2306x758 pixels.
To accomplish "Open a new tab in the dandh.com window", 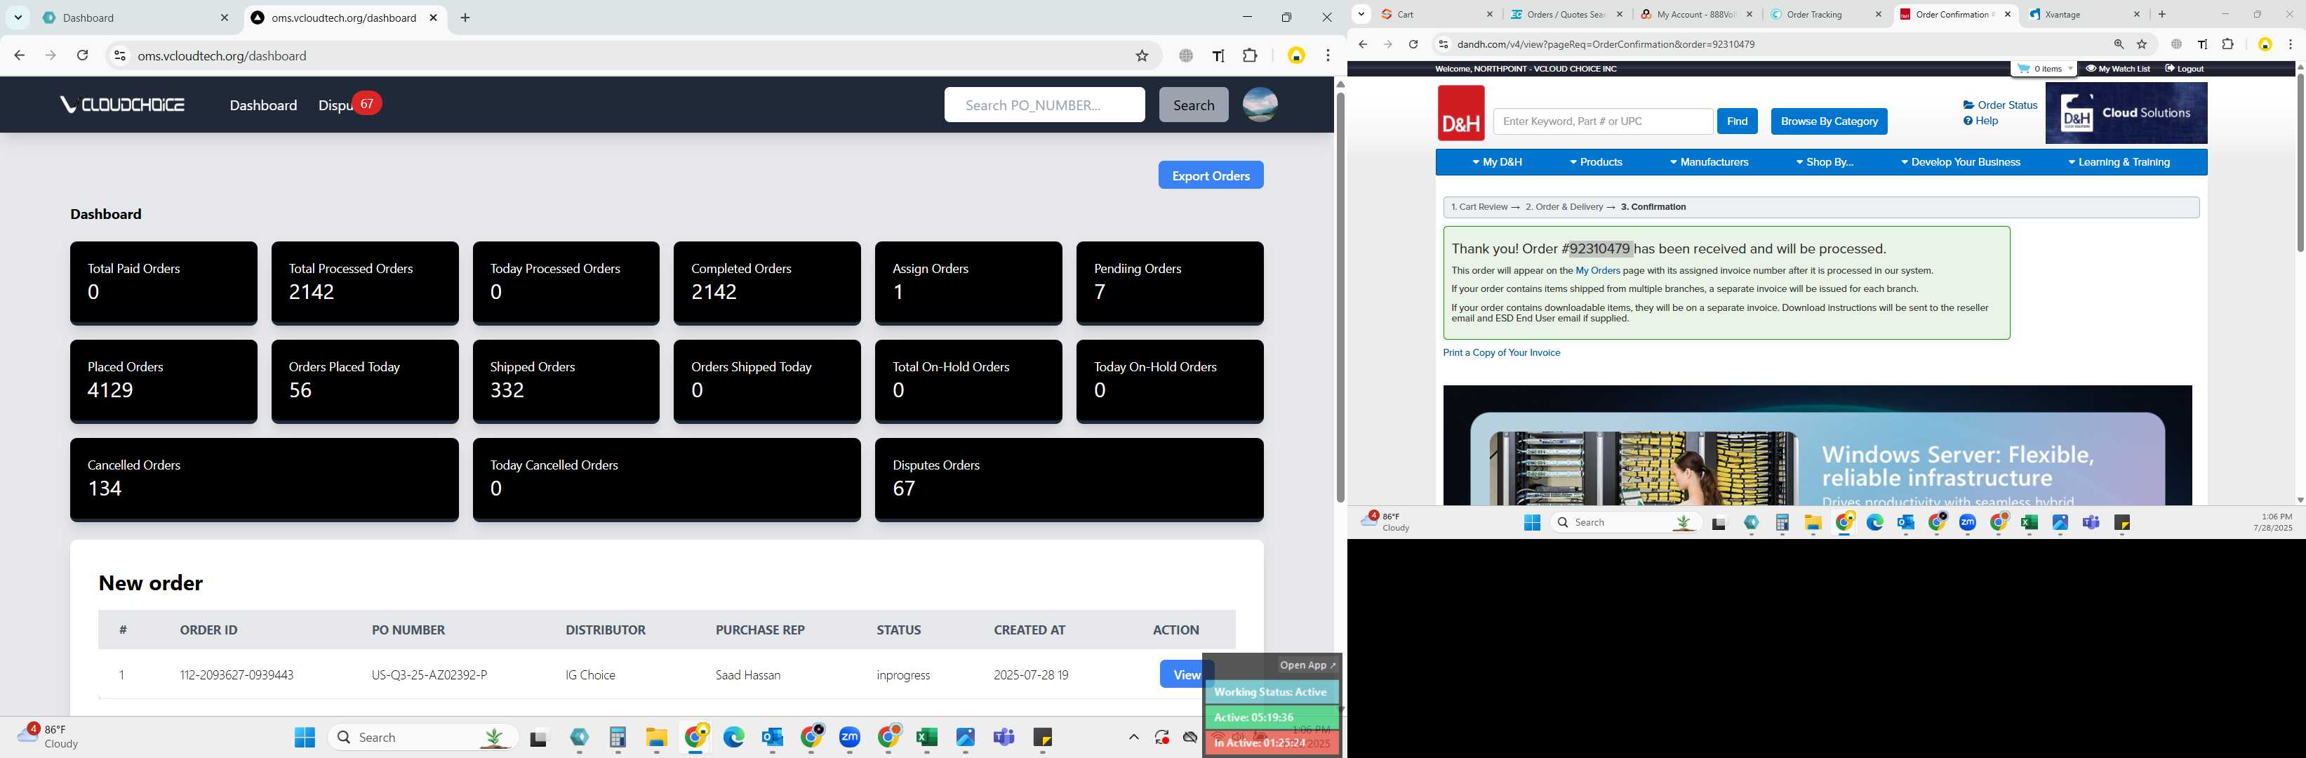I will pyautogui.click(x=2162, y=14).
